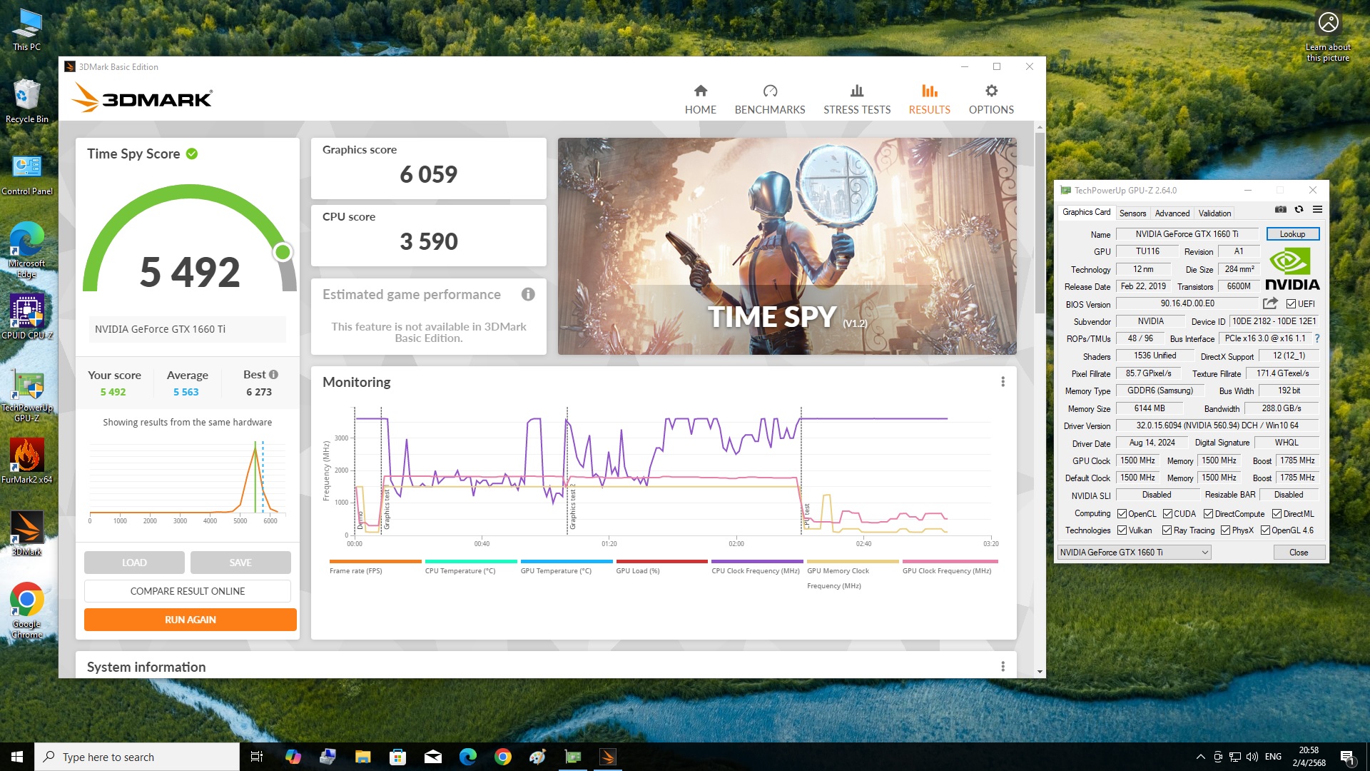Open the notification center in the taskbar
The height and width of the screenshot is (771, 1370).
coord(1347,757)
